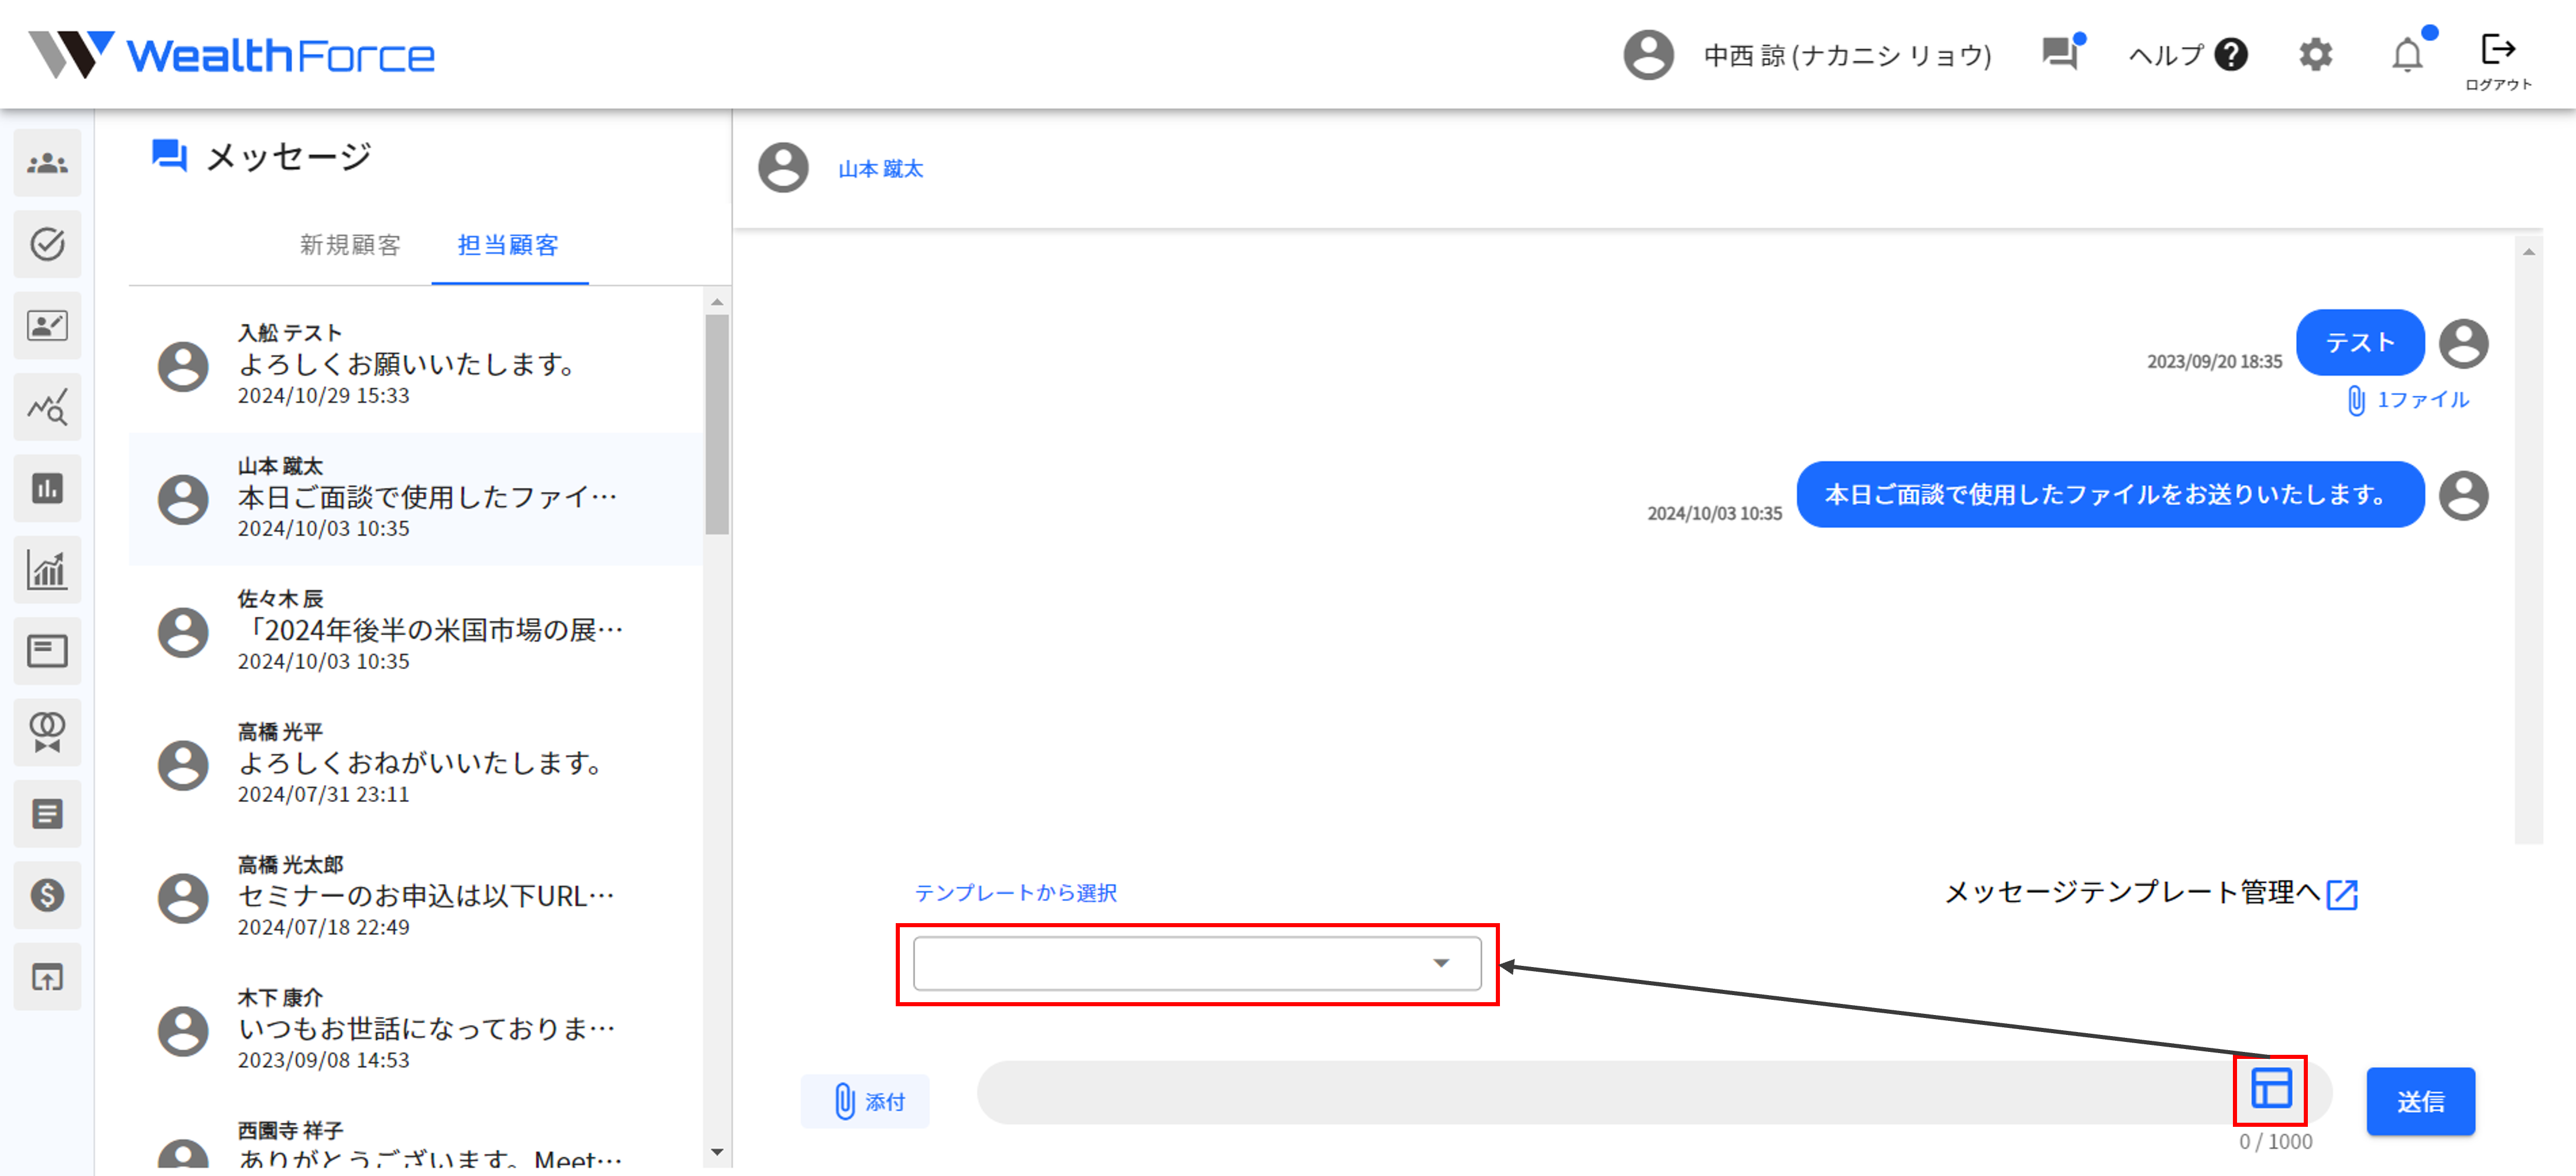
Task: Click the message text input field
Action: point(1600,1093)
